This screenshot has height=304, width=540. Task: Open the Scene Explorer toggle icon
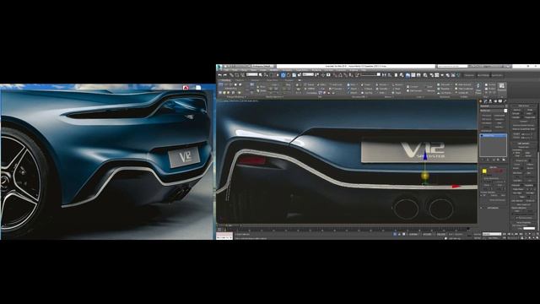coord(396,75)
